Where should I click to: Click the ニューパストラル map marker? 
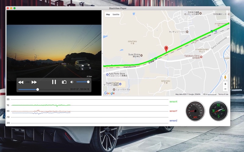[114, 89]
